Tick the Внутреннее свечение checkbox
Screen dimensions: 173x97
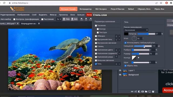tap(96, 43)
